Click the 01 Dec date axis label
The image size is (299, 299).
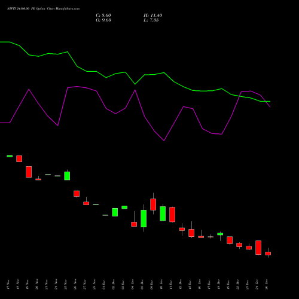point(104,284)
